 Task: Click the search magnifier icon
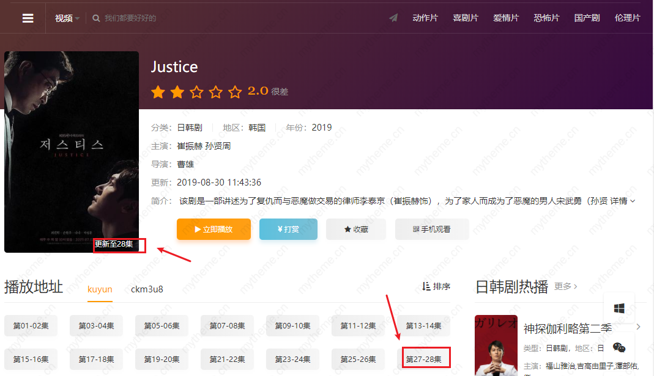[96, 18]
